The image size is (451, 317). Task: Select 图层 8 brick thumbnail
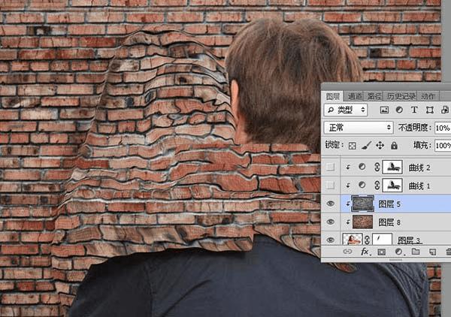[x=363, y=222]
